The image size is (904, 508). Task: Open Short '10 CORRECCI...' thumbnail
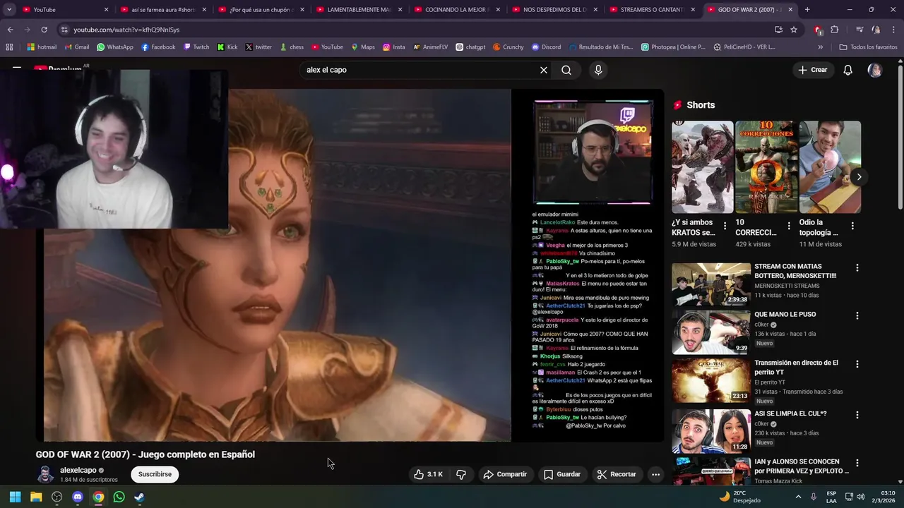point(766,167)
